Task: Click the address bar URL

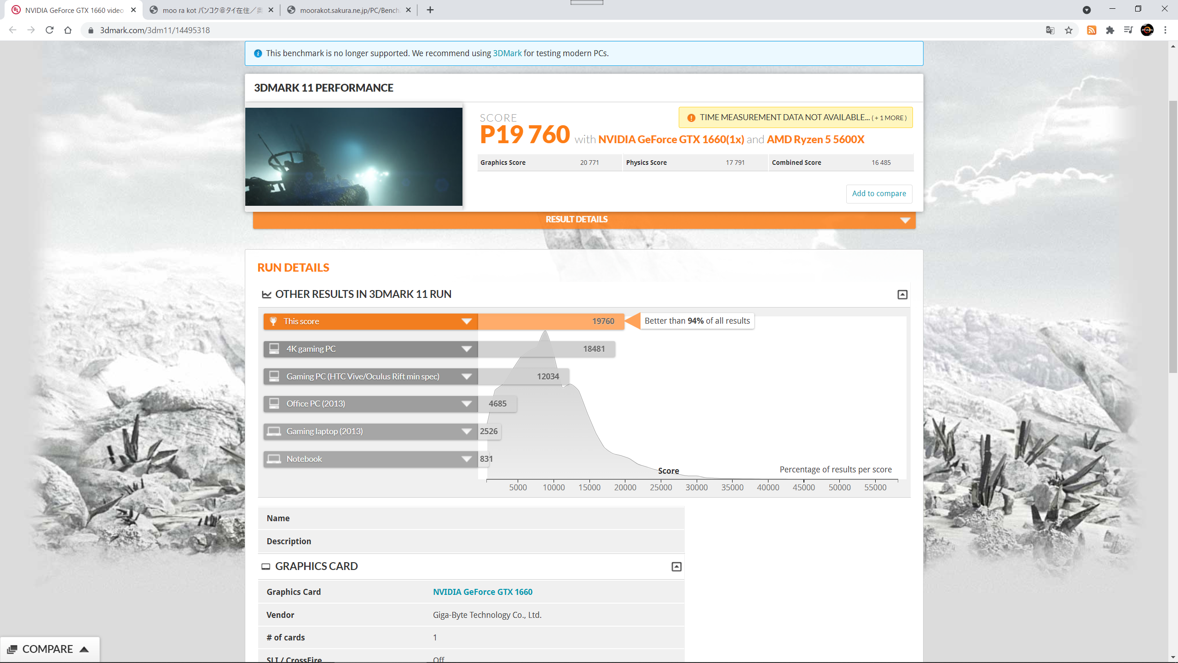Action: [x=155, y=30]
